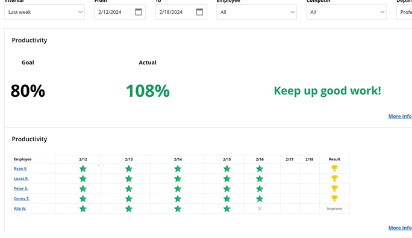The width and height of the screenshot is (412, 238).
Task: Click the 2/15 column header
Action: pyautogui.click(x=227, y=159)
